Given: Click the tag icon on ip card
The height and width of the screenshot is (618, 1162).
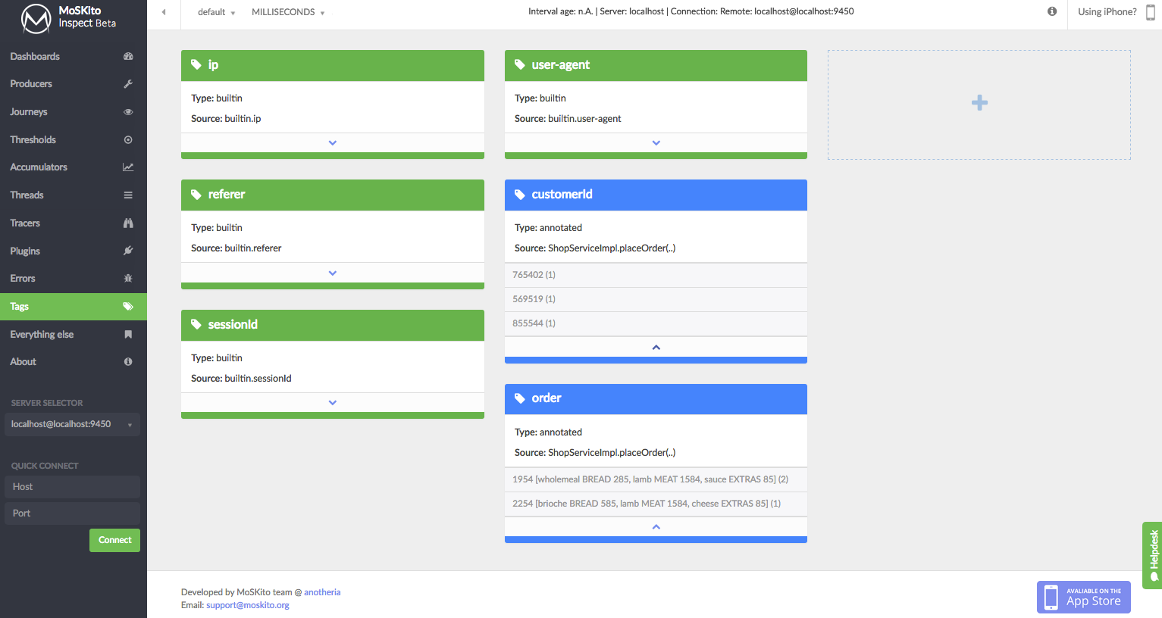Looking at the screenshot, I should 196,65.
